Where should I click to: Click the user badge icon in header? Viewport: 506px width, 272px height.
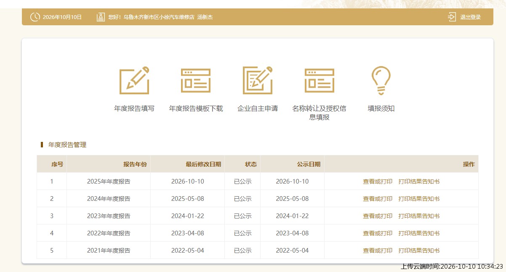(101, 17)
